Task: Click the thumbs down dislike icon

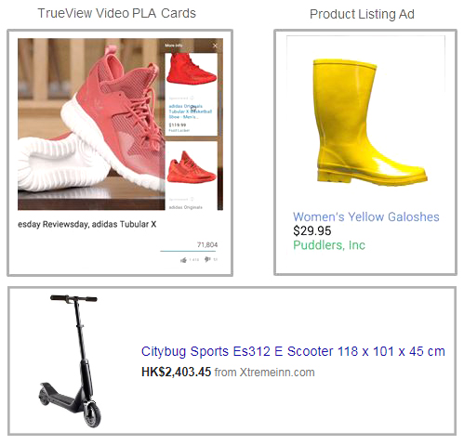Action: (x=207, y=259)
